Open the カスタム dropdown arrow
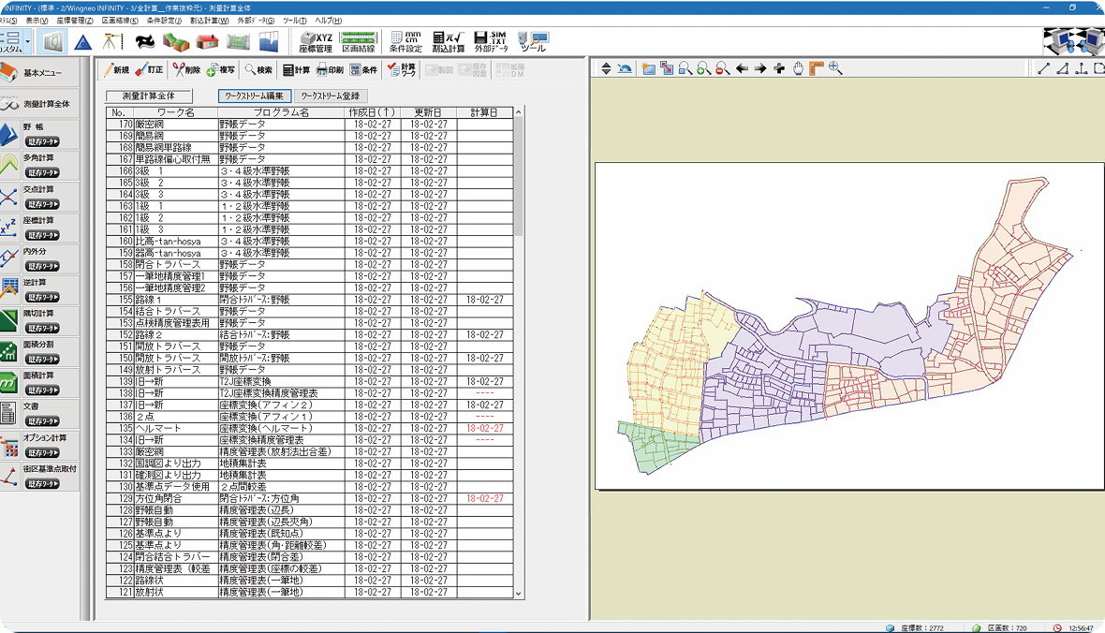Image resolution: width=1105 pixels, height=633 pixels. coord(27,42)
